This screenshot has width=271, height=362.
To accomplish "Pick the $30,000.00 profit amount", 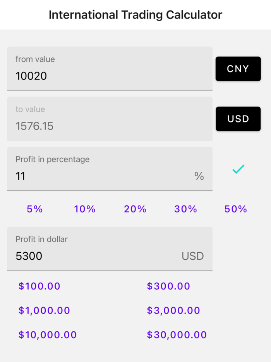I will click(177, 334).
